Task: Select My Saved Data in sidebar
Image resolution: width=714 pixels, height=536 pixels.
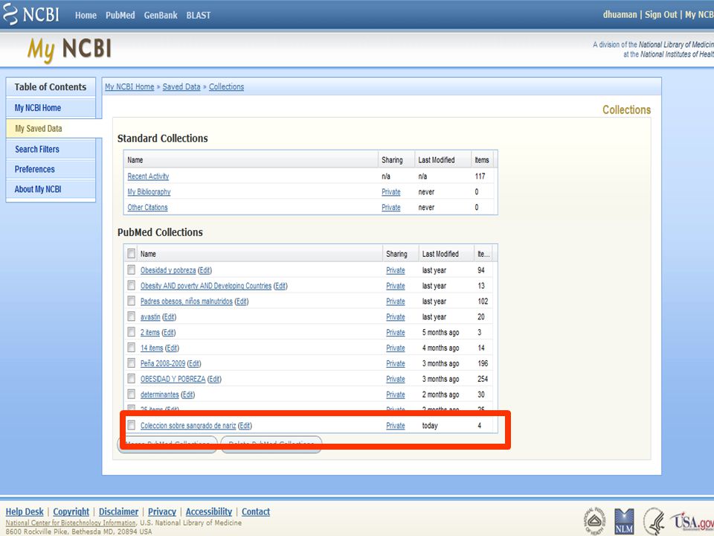Action: 38,129
